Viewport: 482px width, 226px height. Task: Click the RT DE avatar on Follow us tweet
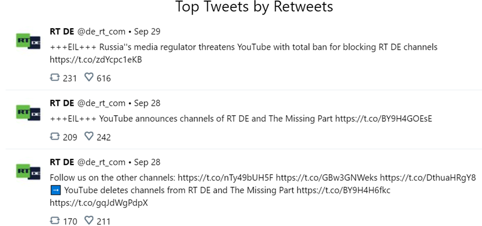pos(28,172)
